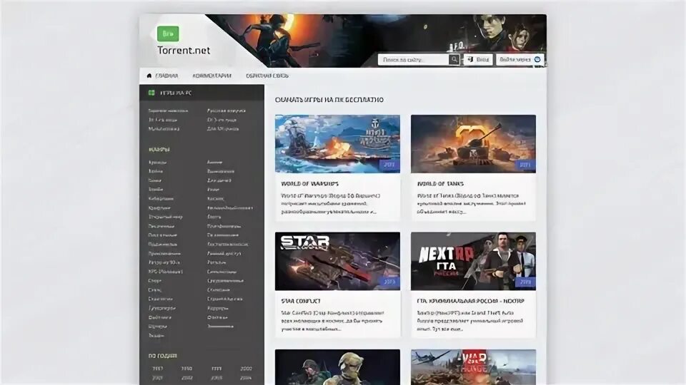Click the Star Conflict title link
Screen dimensions: 686x385
coord(301,301)
